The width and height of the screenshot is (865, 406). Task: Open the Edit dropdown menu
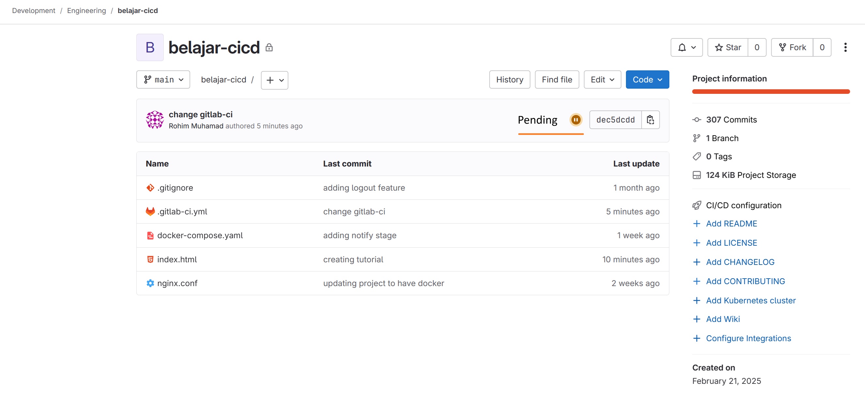(602, 80)
